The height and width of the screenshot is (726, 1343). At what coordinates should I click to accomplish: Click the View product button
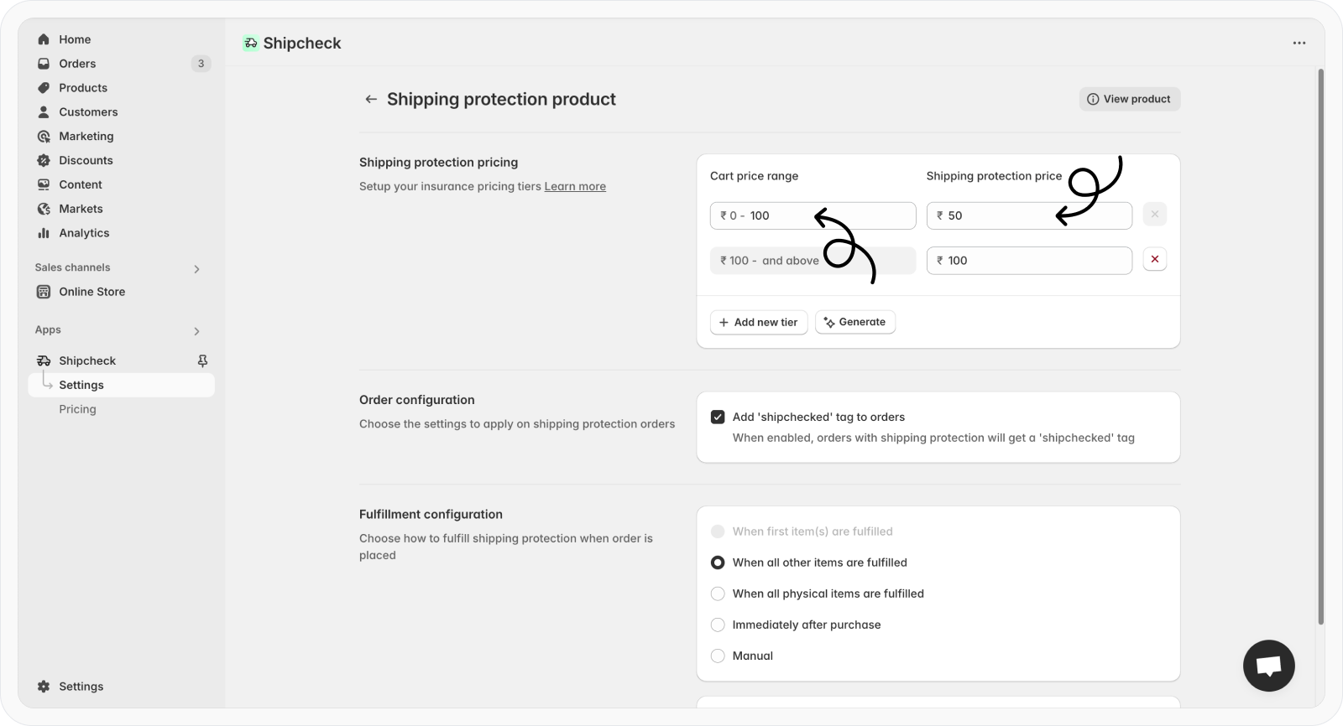point(1130,99)
